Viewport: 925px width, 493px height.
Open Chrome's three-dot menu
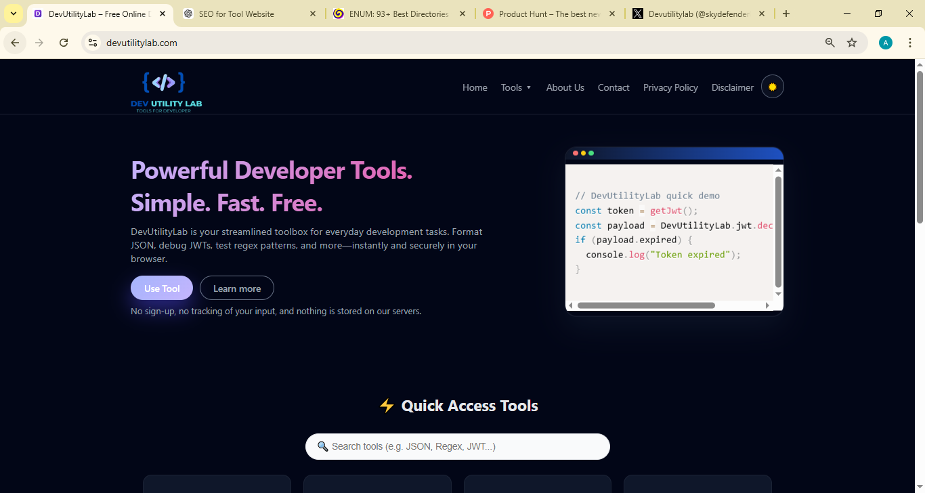click(910, 42)
